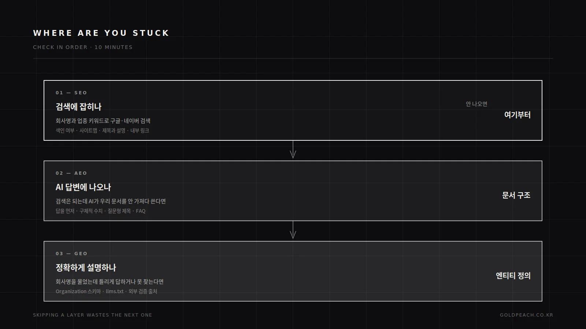Click the 답을 먼저 · 구체적 수치 checklist line
The width and height of the screenshot is (586, 329).
coord(100,211)
